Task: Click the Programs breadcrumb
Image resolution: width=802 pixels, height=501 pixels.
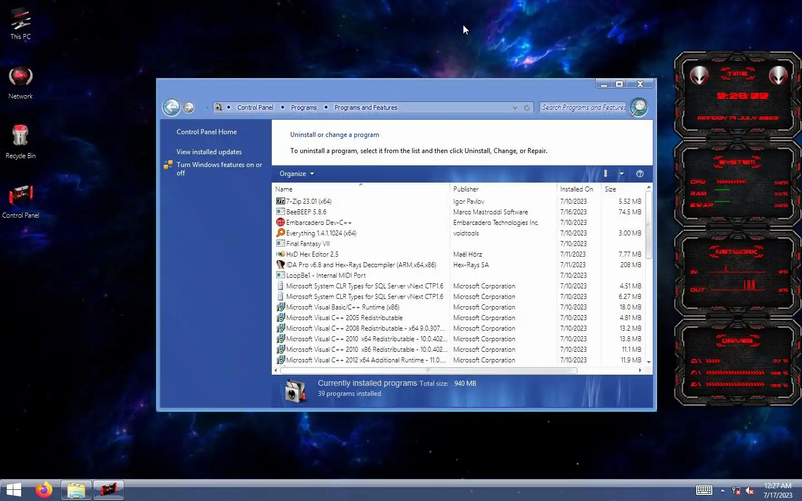Action: click(304, 107)
